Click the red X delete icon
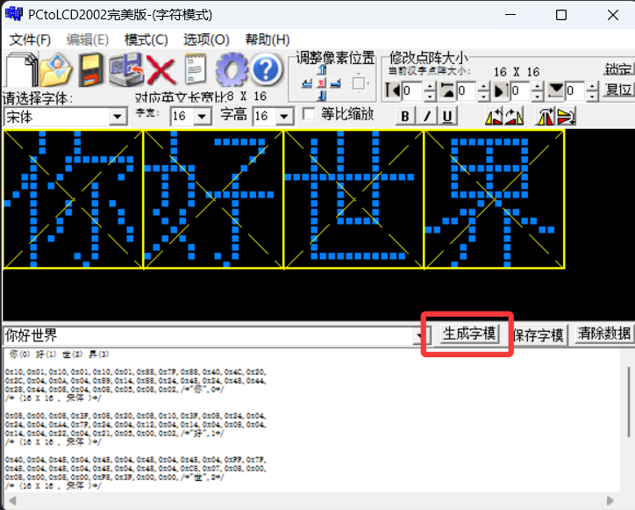The width and height of the screenshot is (635, 510). click(161, 69)
